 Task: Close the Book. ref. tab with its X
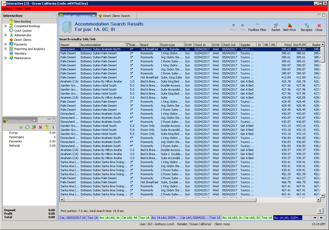94,16
